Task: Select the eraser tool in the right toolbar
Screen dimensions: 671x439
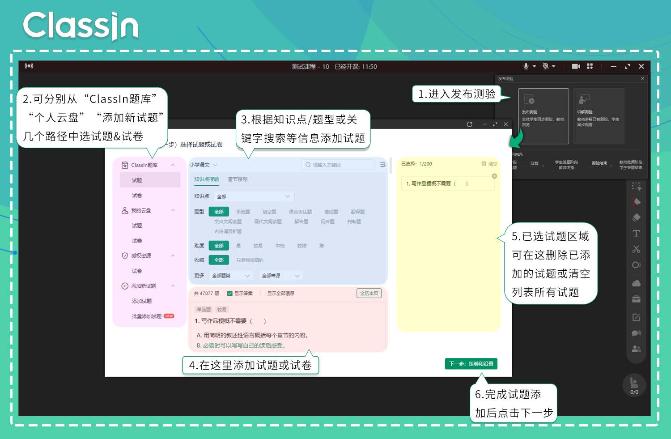Action: pos(637,217)
